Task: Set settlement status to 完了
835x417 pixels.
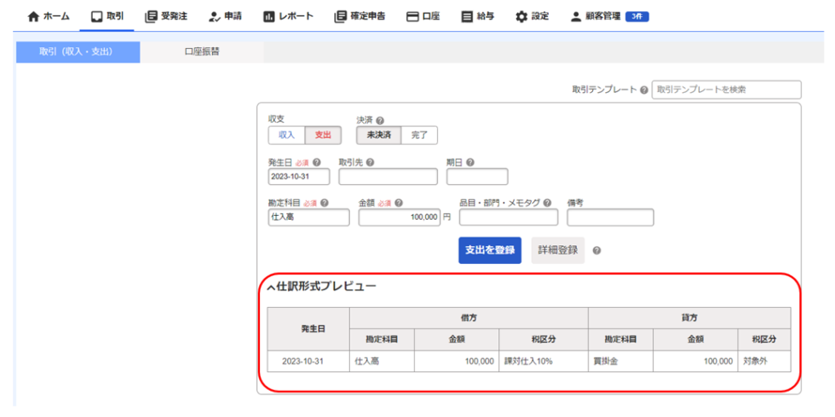Action: pyautogui.click(x=419, y=135)
